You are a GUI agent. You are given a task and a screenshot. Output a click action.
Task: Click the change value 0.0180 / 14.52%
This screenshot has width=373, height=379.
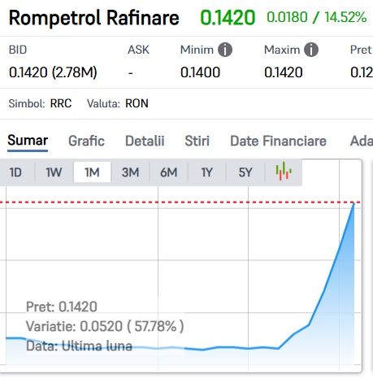(317, 17)
